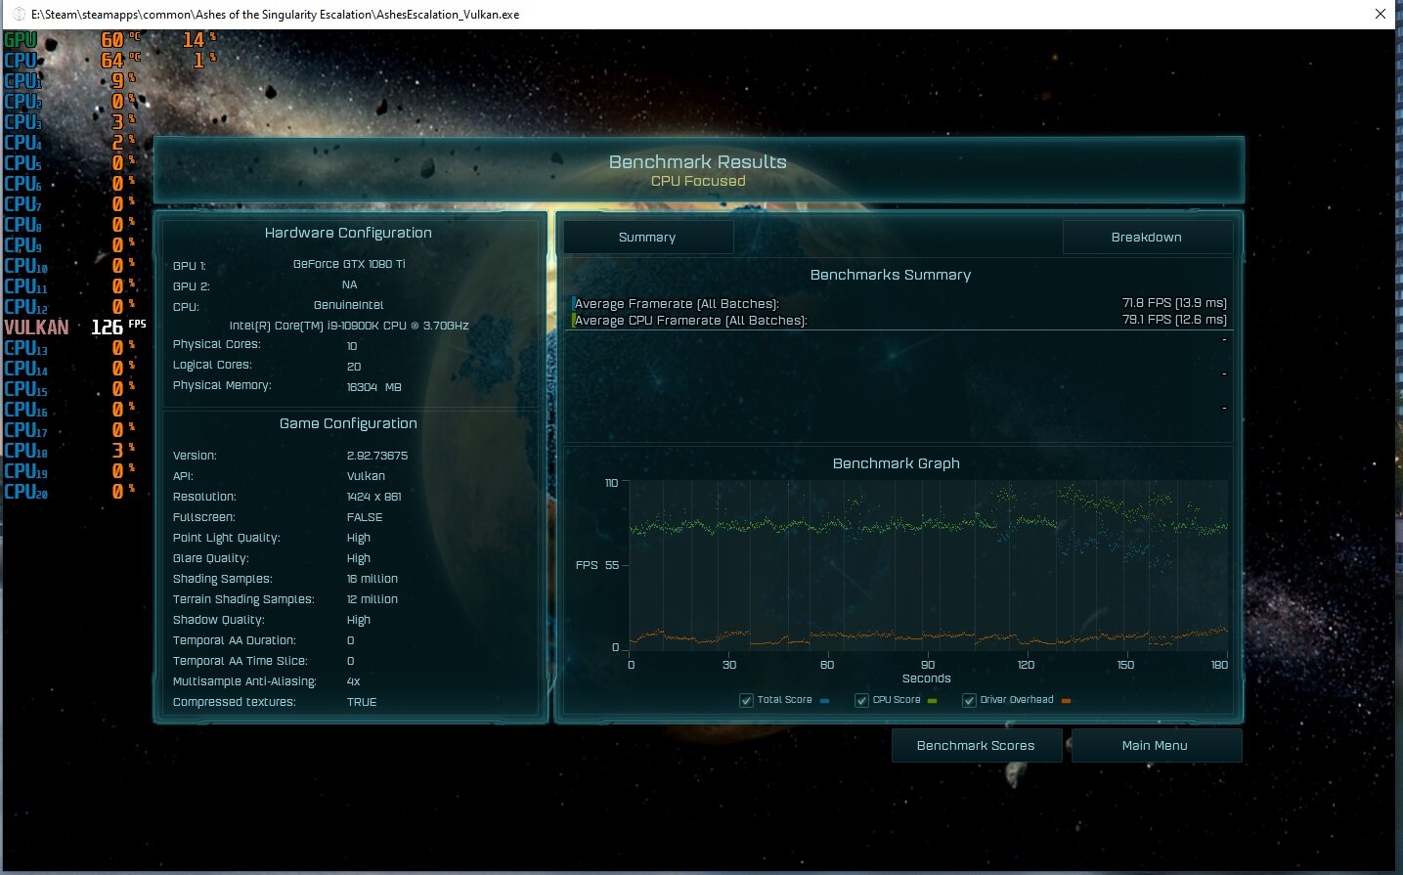The image size is (1403, 875).
Task: Click the blue Total Score legend swatch
Action: click(x=825, y=701)
